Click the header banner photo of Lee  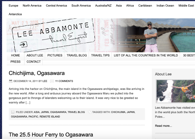pos(152,35)
